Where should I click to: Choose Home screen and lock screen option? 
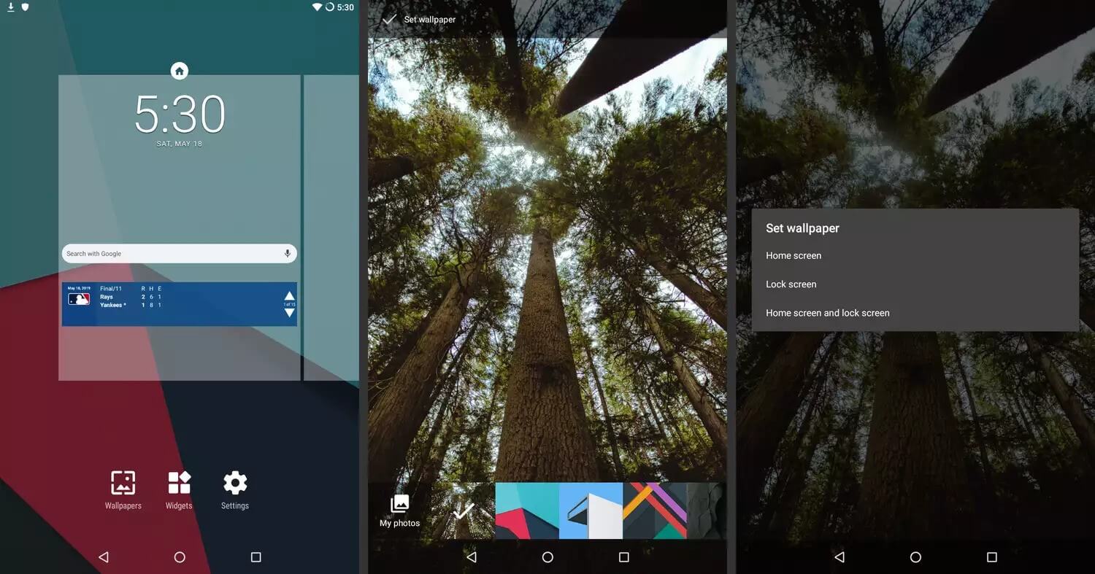click(827, 313)
